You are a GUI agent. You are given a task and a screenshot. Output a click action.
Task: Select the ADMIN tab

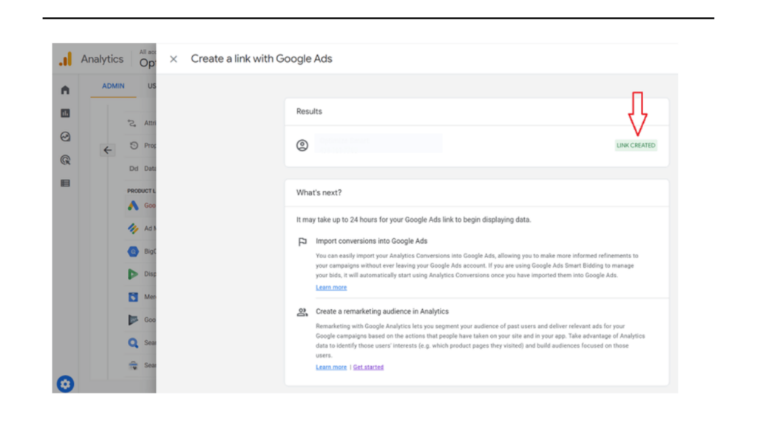coord(113,86)
